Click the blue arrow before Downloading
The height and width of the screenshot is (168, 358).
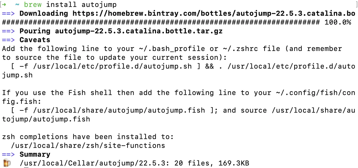click(x=8, y=14)
